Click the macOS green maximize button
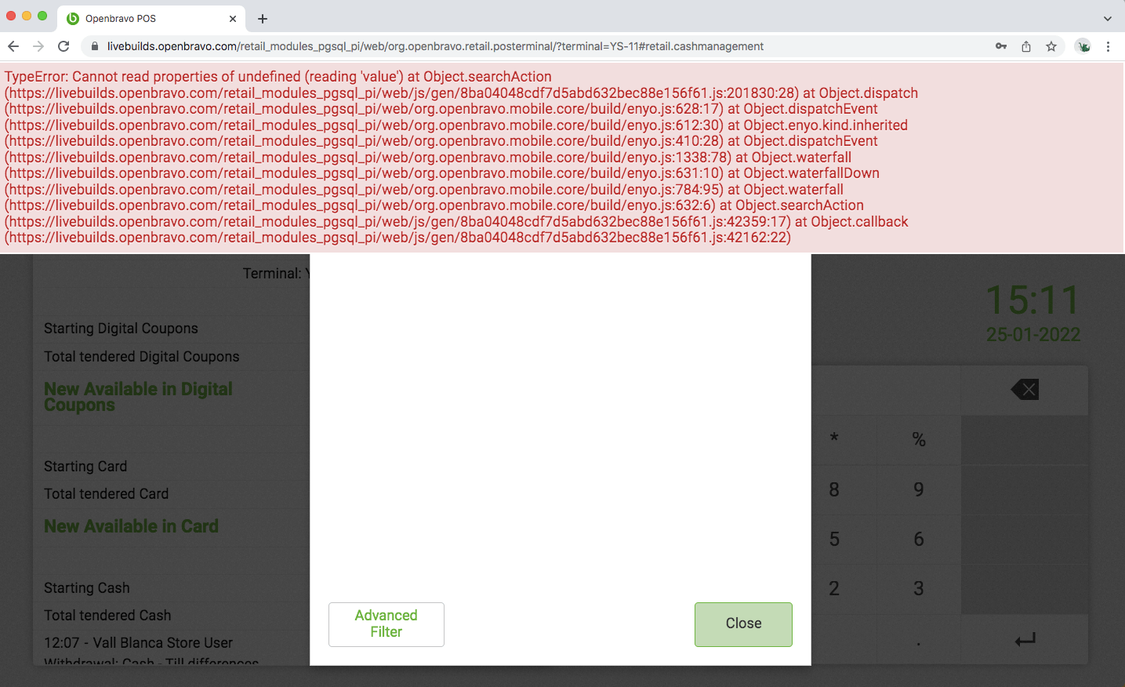 [x=42, y=16]
